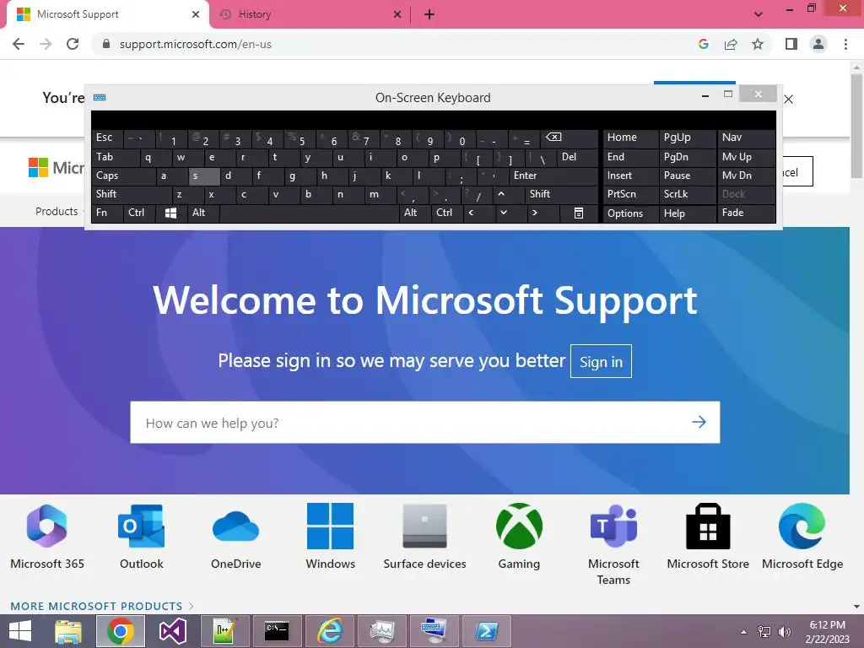Click the Mv Up key
This screenshot has width=864, height=648.
(746, 157)
